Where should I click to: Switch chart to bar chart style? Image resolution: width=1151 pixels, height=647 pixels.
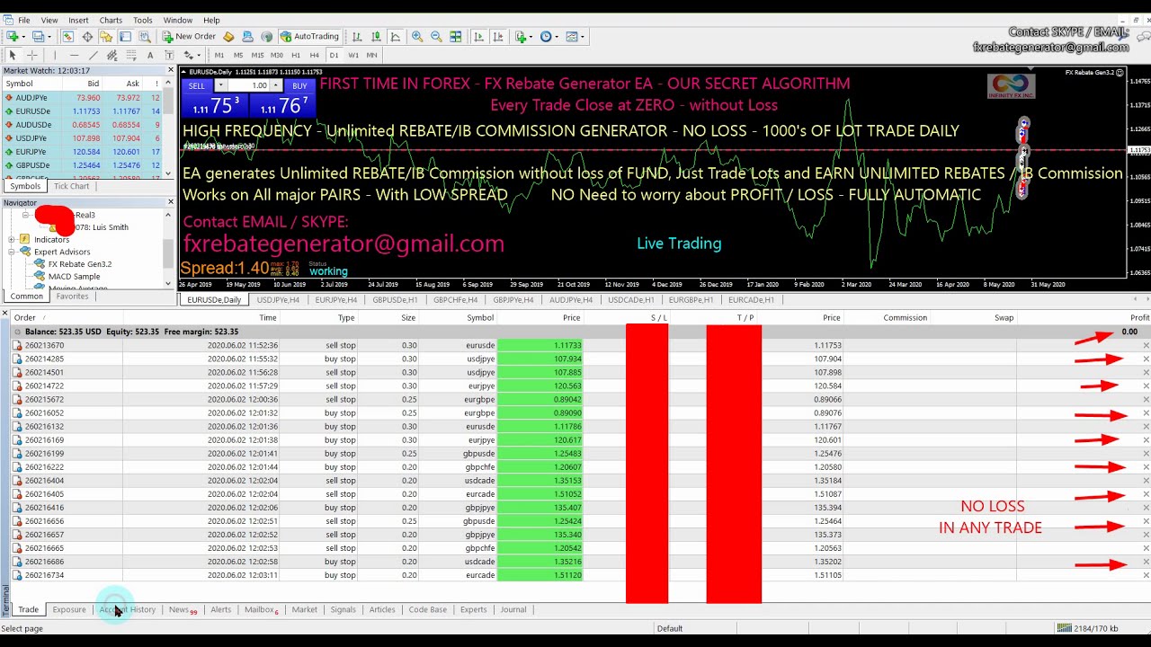tap(357, 37)
